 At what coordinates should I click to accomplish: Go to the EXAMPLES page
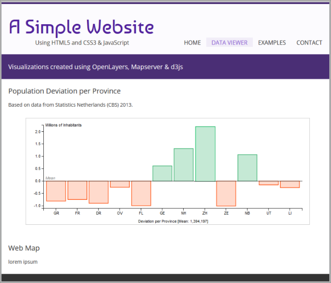272,43
